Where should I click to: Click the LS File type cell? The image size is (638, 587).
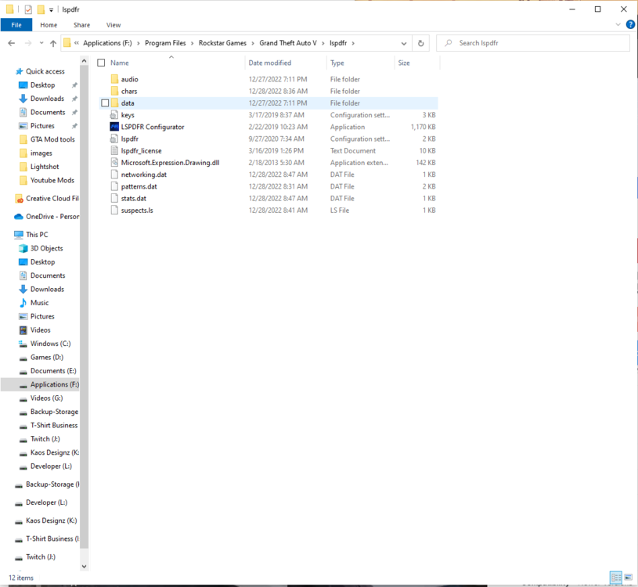[340, 211]
